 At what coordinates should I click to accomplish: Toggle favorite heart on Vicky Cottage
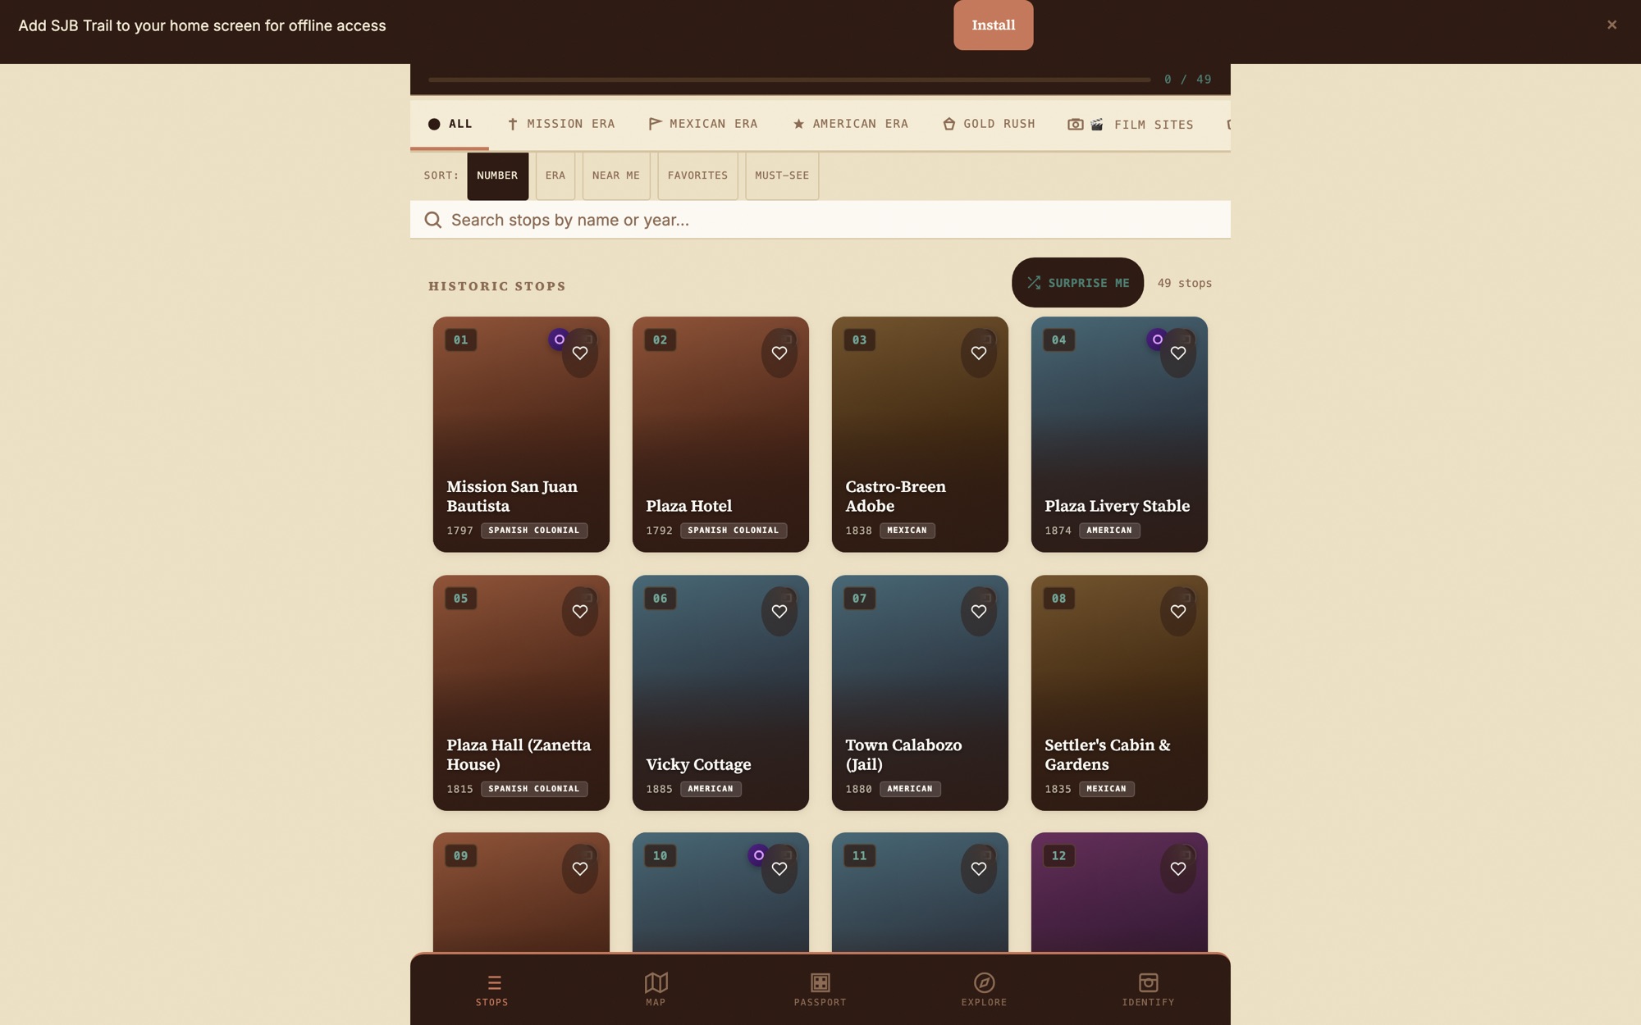(779, 612)
